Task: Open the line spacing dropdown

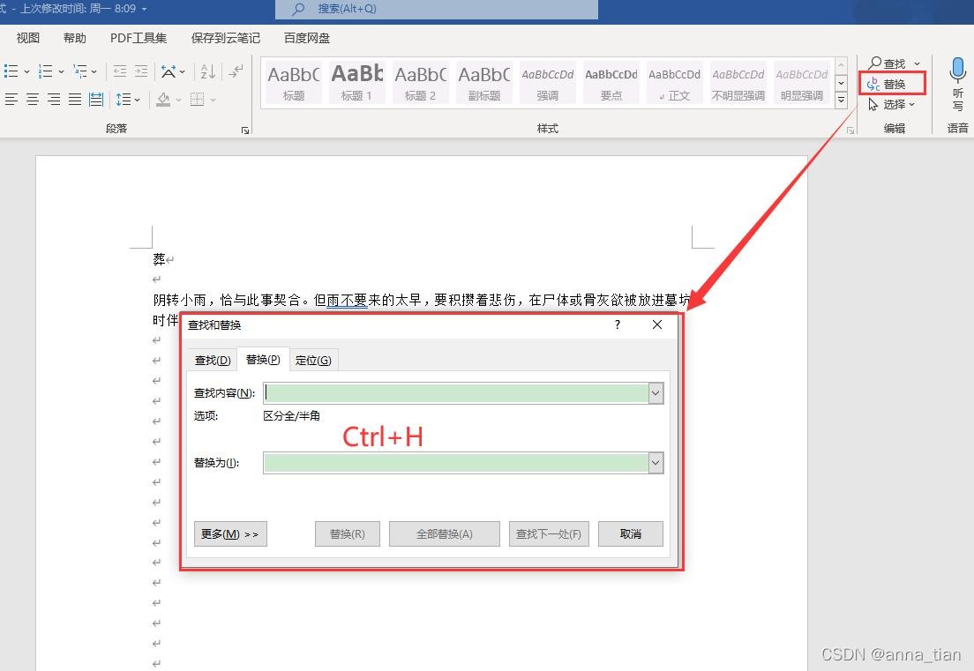Action: pyautogui.click(x=124, y=100)
